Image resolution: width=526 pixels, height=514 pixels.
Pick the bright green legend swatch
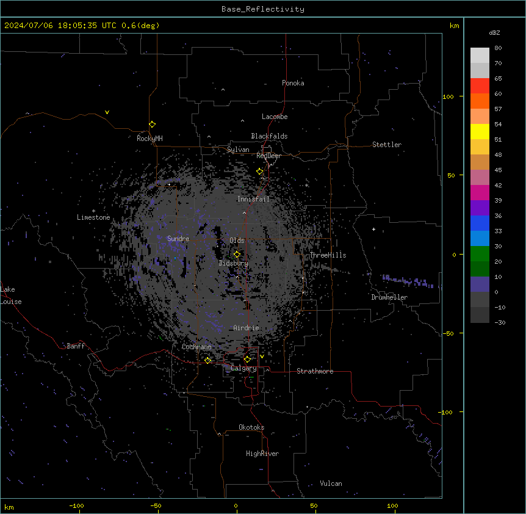click(x=480, y=254)
